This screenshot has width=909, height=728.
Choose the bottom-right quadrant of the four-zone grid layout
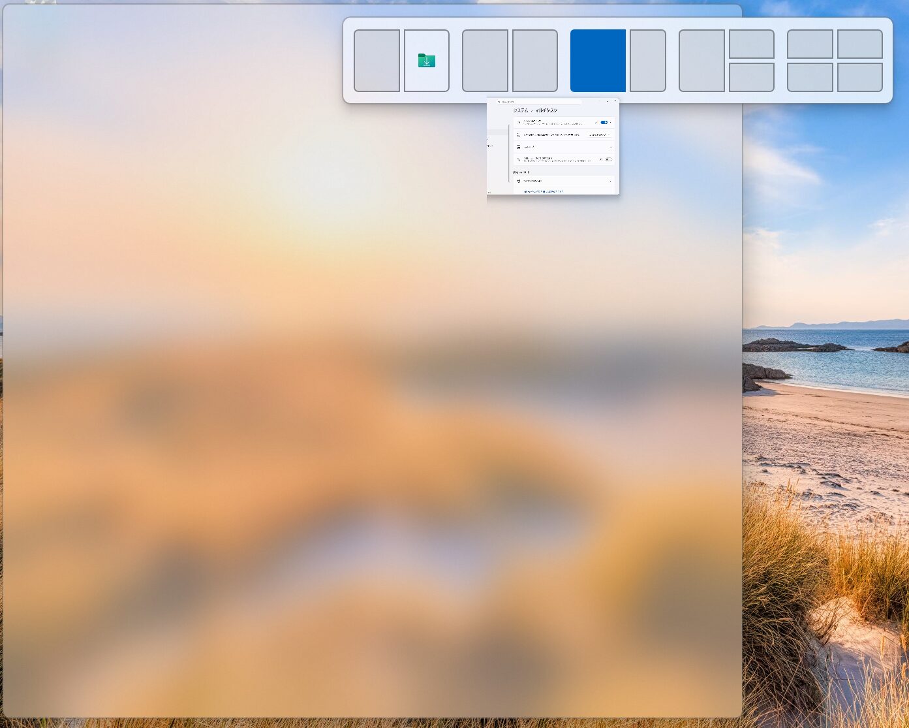click(860, 77)
